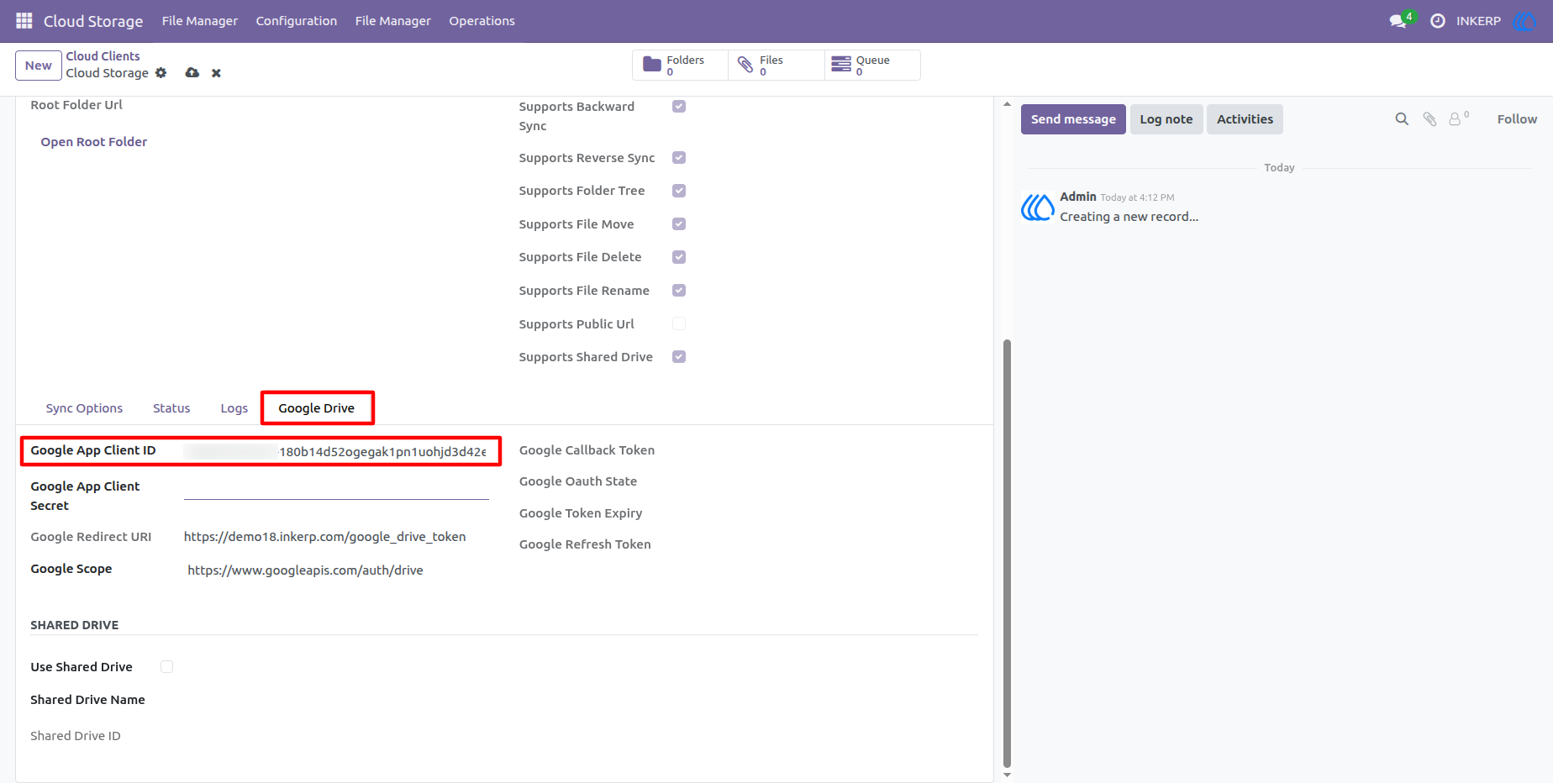
Task: Click Open Root Folder link
Action: [x=94, y=142]
